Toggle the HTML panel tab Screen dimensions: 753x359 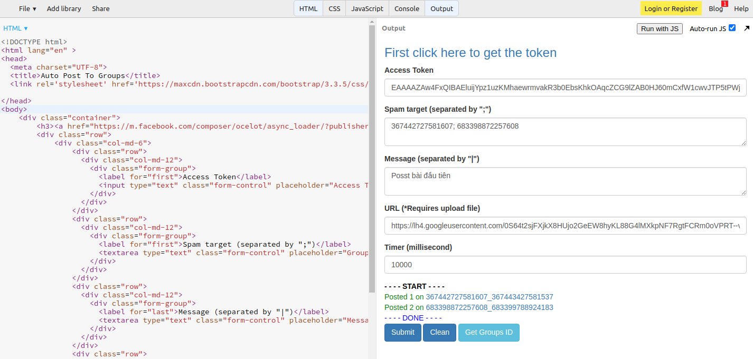(308, 8)
